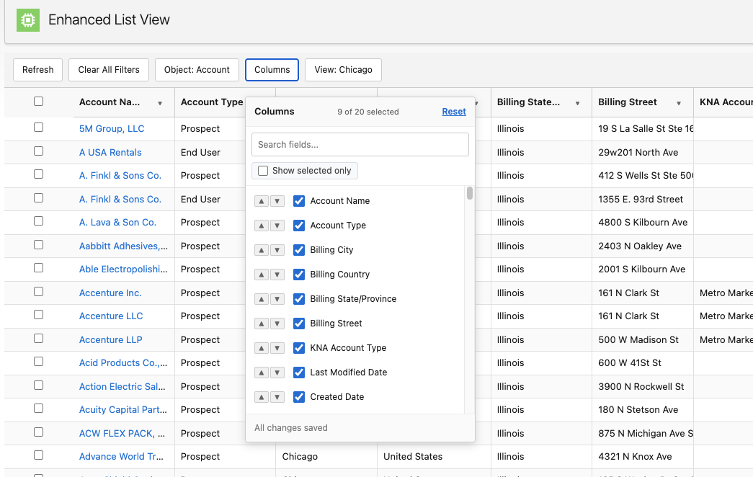Image resolution: width=753 pixels, height=477 pixels.
Task: Click the move-down arrow beside Created Date
Action: (279, 397)
